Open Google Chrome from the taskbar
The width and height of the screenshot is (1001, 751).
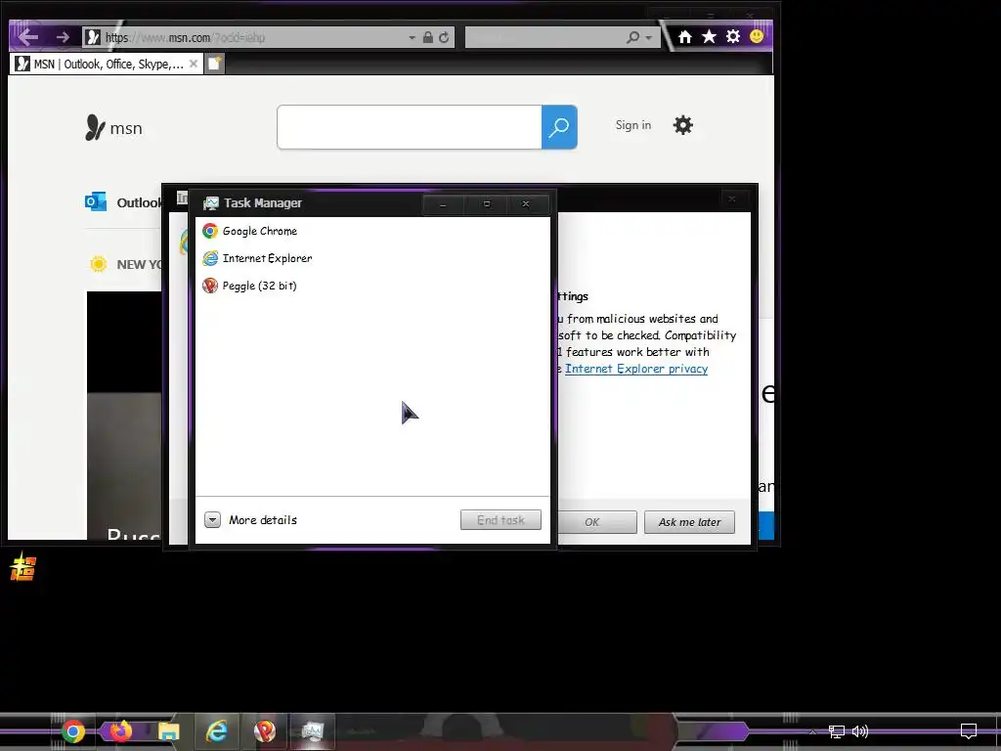[x=73, y=731]
